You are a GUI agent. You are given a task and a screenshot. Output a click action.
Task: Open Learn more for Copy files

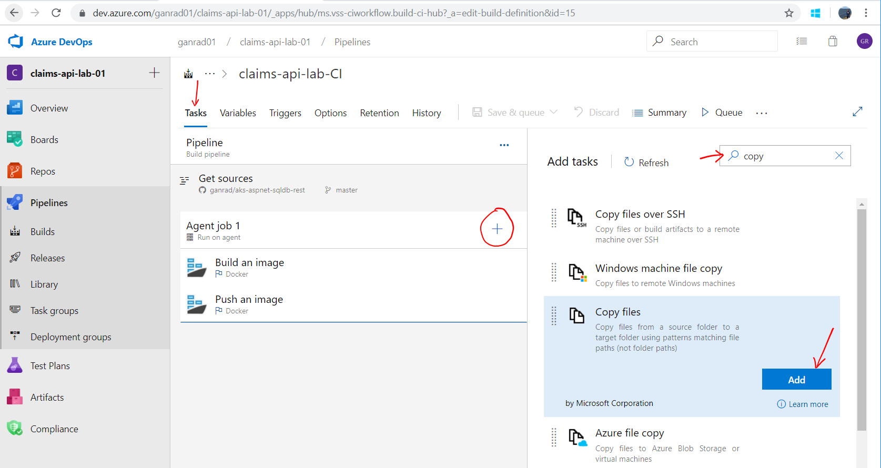click(803, 404)
